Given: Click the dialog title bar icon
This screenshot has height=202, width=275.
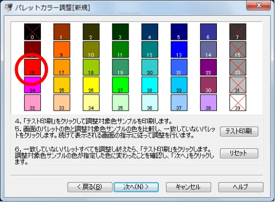Looking at the screenshot, I should [8, 8].
